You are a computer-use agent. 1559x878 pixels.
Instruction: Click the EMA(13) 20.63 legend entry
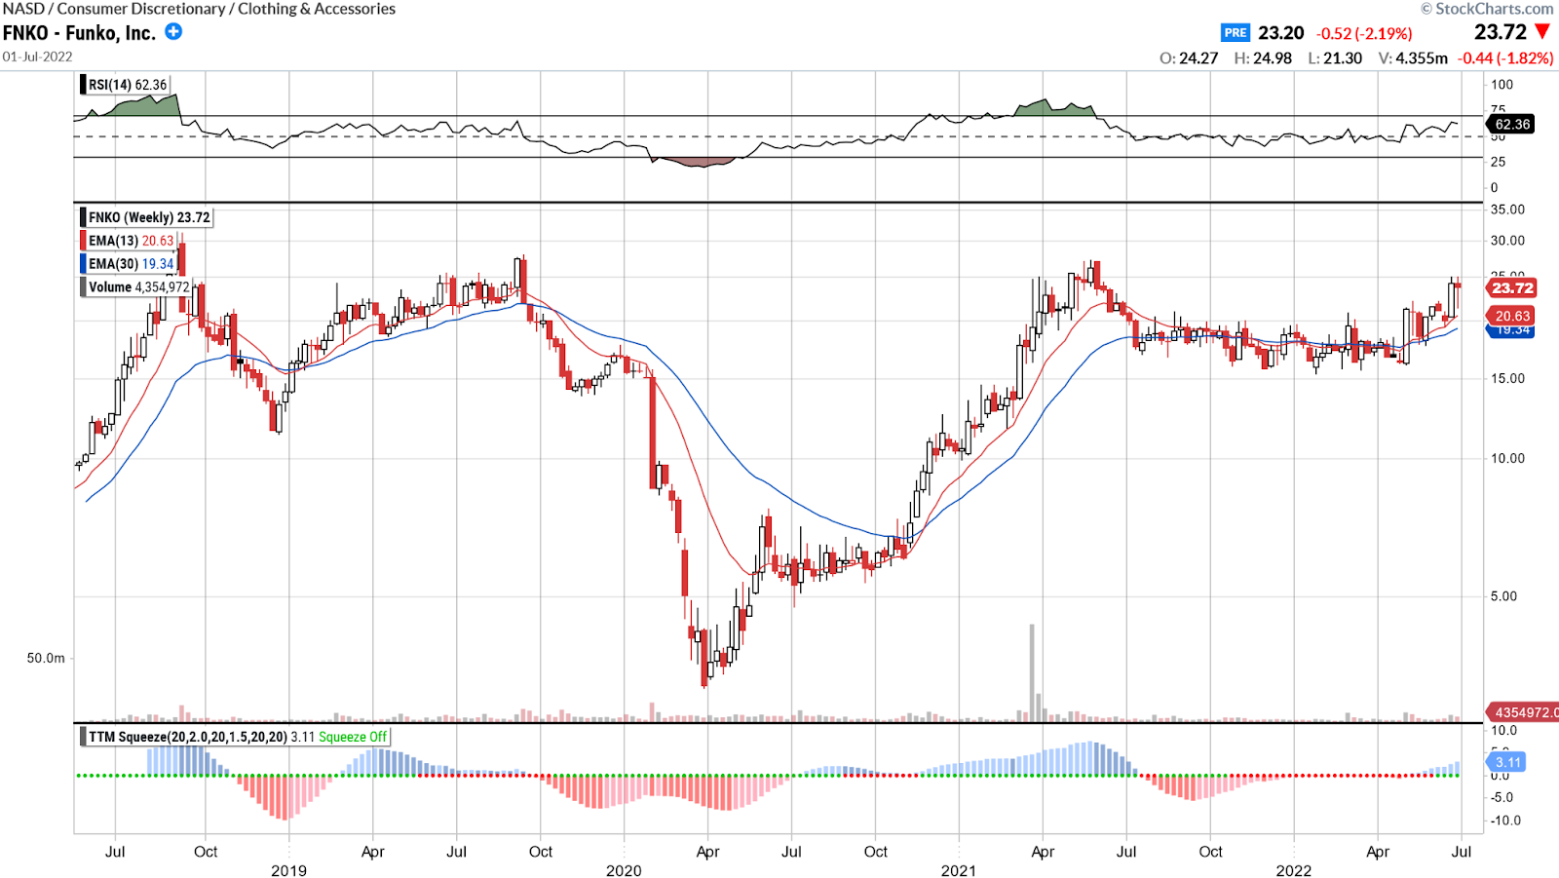pyautogui.click(x=131, y=241)
